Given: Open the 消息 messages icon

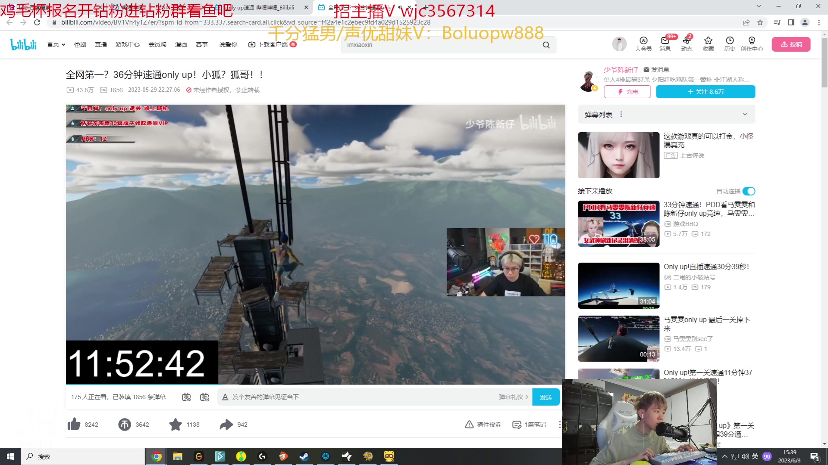Looking at the screenshot, I should tap(665, 44).
